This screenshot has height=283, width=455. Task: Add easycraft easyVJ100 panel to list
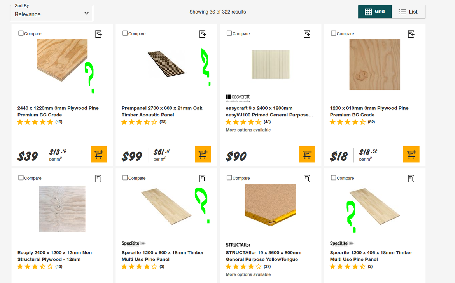(307, 34)
